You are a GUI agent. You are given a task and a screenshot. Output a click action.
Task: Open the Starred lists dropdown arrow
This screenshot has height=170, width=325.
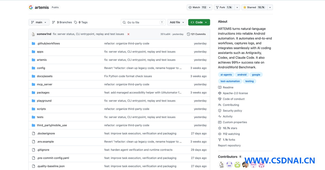click(270, 7)
